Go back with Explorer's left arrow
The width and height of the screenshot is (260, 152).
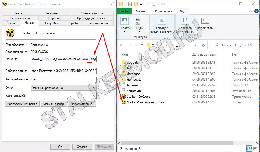coord(122,45)
